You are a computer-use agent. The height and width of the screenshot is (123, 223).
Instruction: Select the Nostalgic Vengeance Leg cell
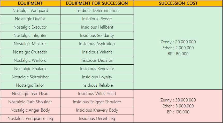click(30, 118)
